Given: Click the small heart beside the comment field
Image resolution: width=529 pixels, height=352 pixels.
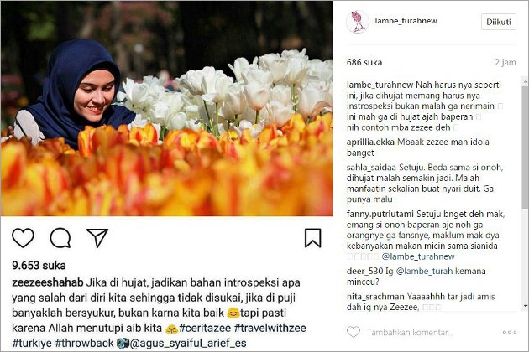Looking at the screenshot, I should tap(354, 332).
